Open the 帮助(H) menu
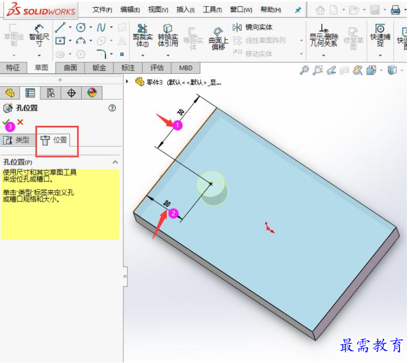Viewport: 408px width, 363px height. tap(271, 10)
